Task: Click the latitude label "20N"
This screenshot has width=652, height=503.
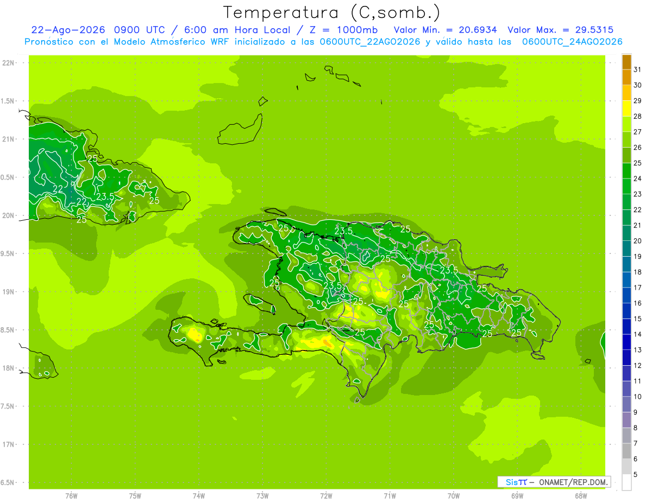Action: tap(8, 215)
